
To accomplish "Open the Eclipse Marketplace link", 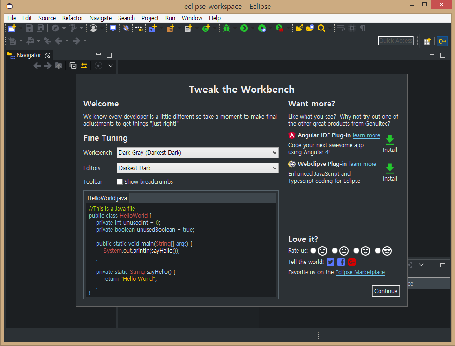I will (360, 272).
